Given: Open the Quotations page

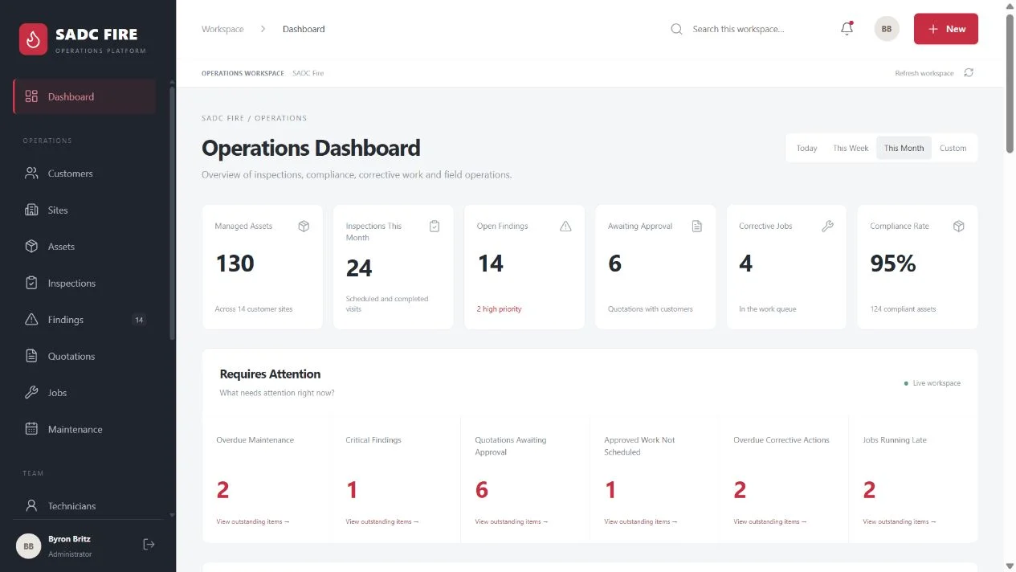Looking at the screenshot, I should [x=84, y=356].
